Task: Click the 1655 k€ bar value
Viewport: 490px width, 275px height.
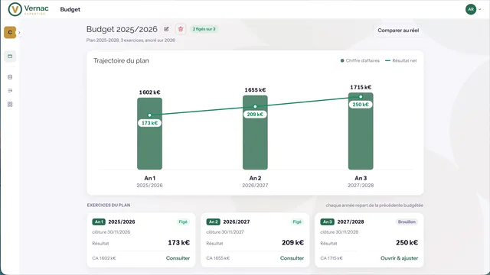Action: tap(255, 90)
